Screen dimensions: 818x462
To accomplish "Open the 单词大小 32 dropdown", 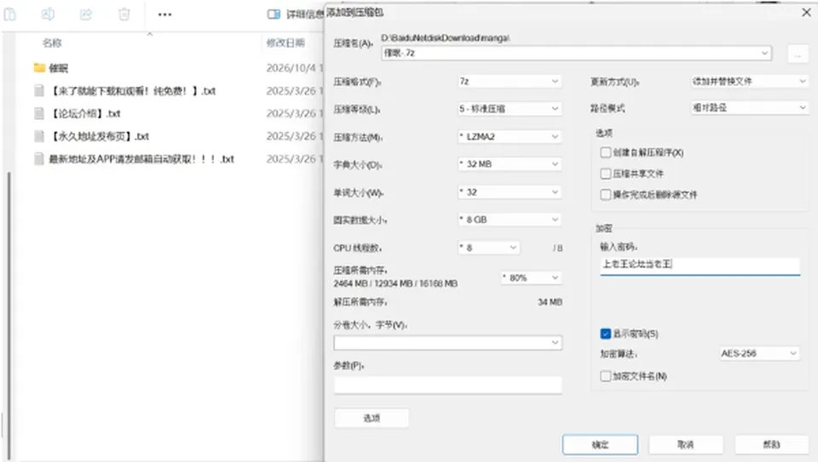I will pos(510,192).
